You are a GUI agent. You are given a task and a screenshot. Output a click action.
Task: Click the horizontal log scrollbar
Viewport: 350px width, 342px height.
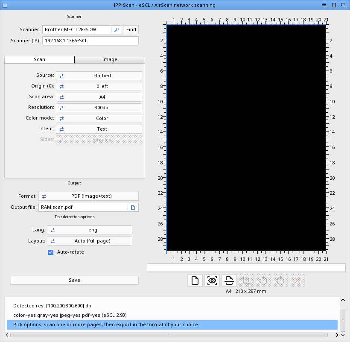pos(169,335)
